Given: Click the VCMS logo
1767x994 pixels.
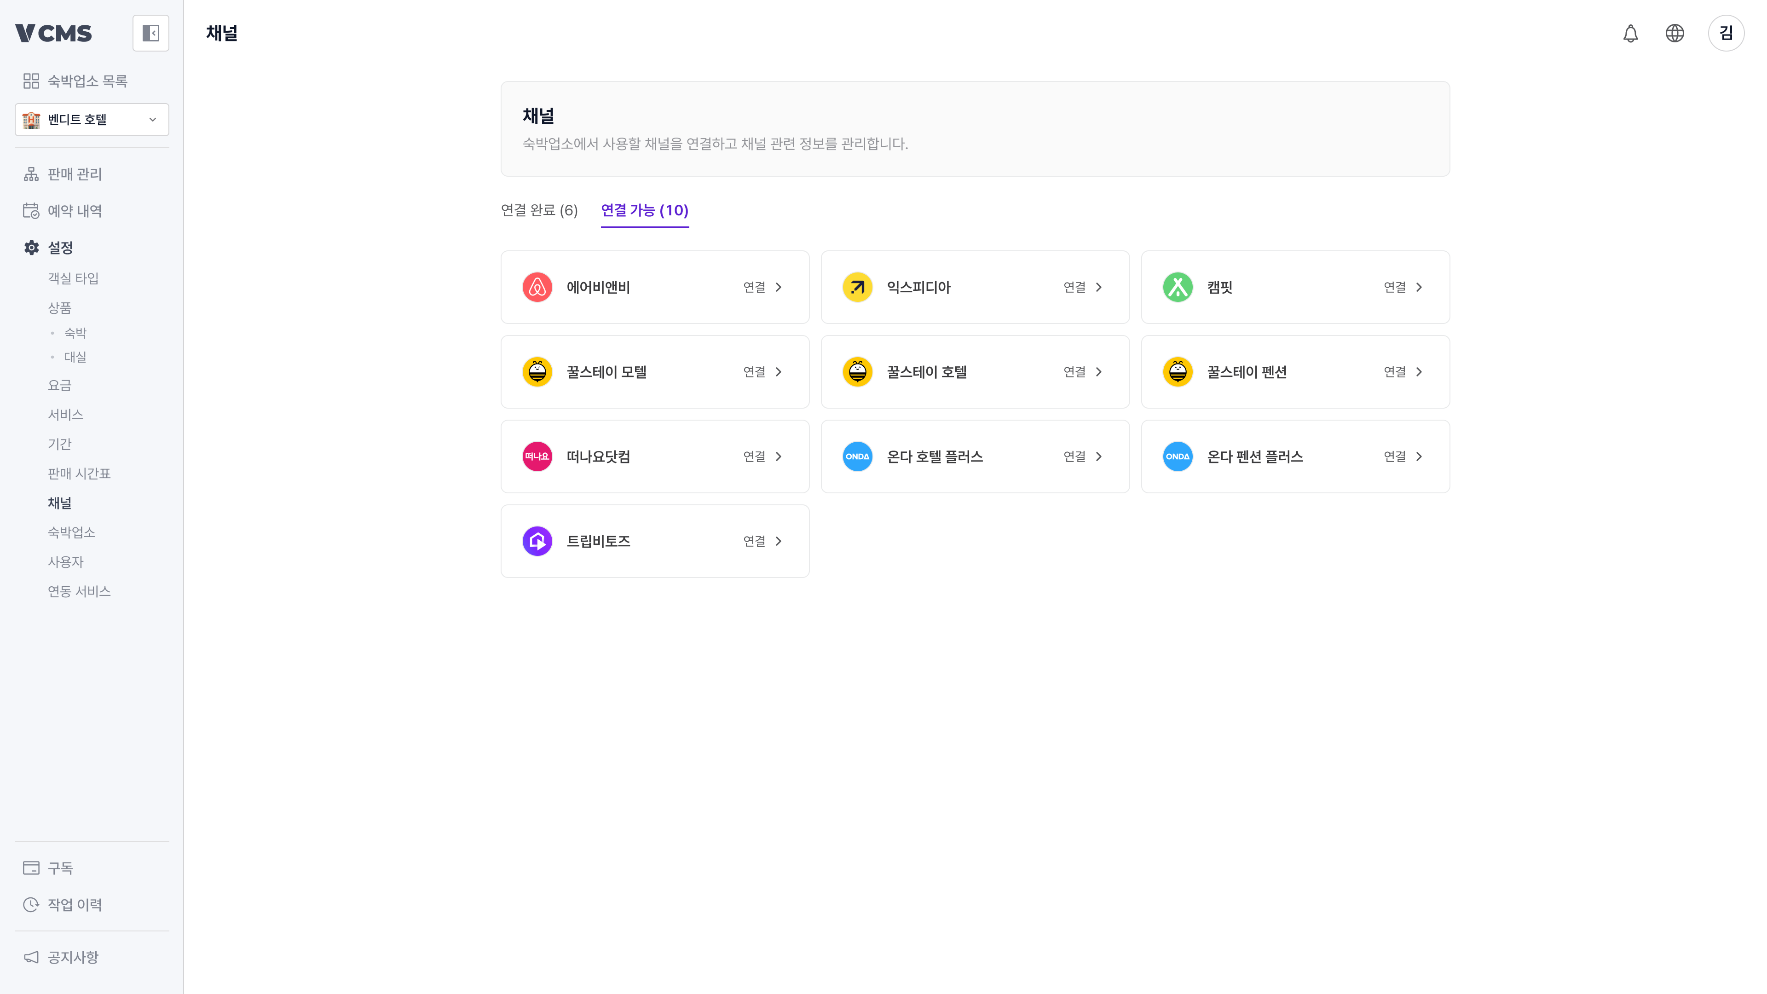Looking at the screenshot, I should (53, 33).
